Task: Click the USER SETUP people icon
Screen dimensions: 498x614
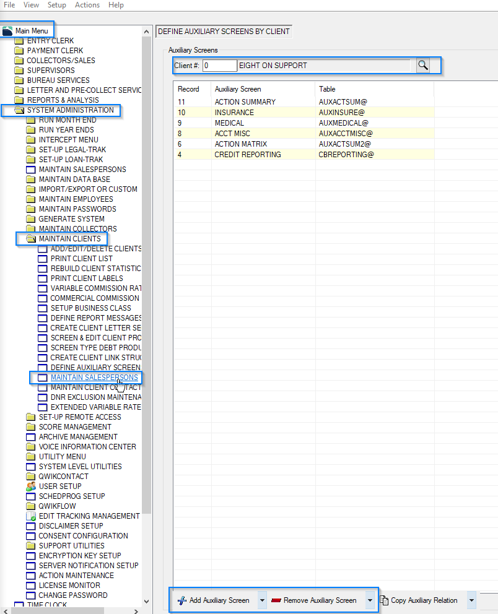Action: 31,486
